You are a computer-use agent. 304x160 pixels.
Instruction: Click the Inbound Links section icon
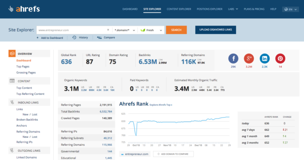click(12, 102)
